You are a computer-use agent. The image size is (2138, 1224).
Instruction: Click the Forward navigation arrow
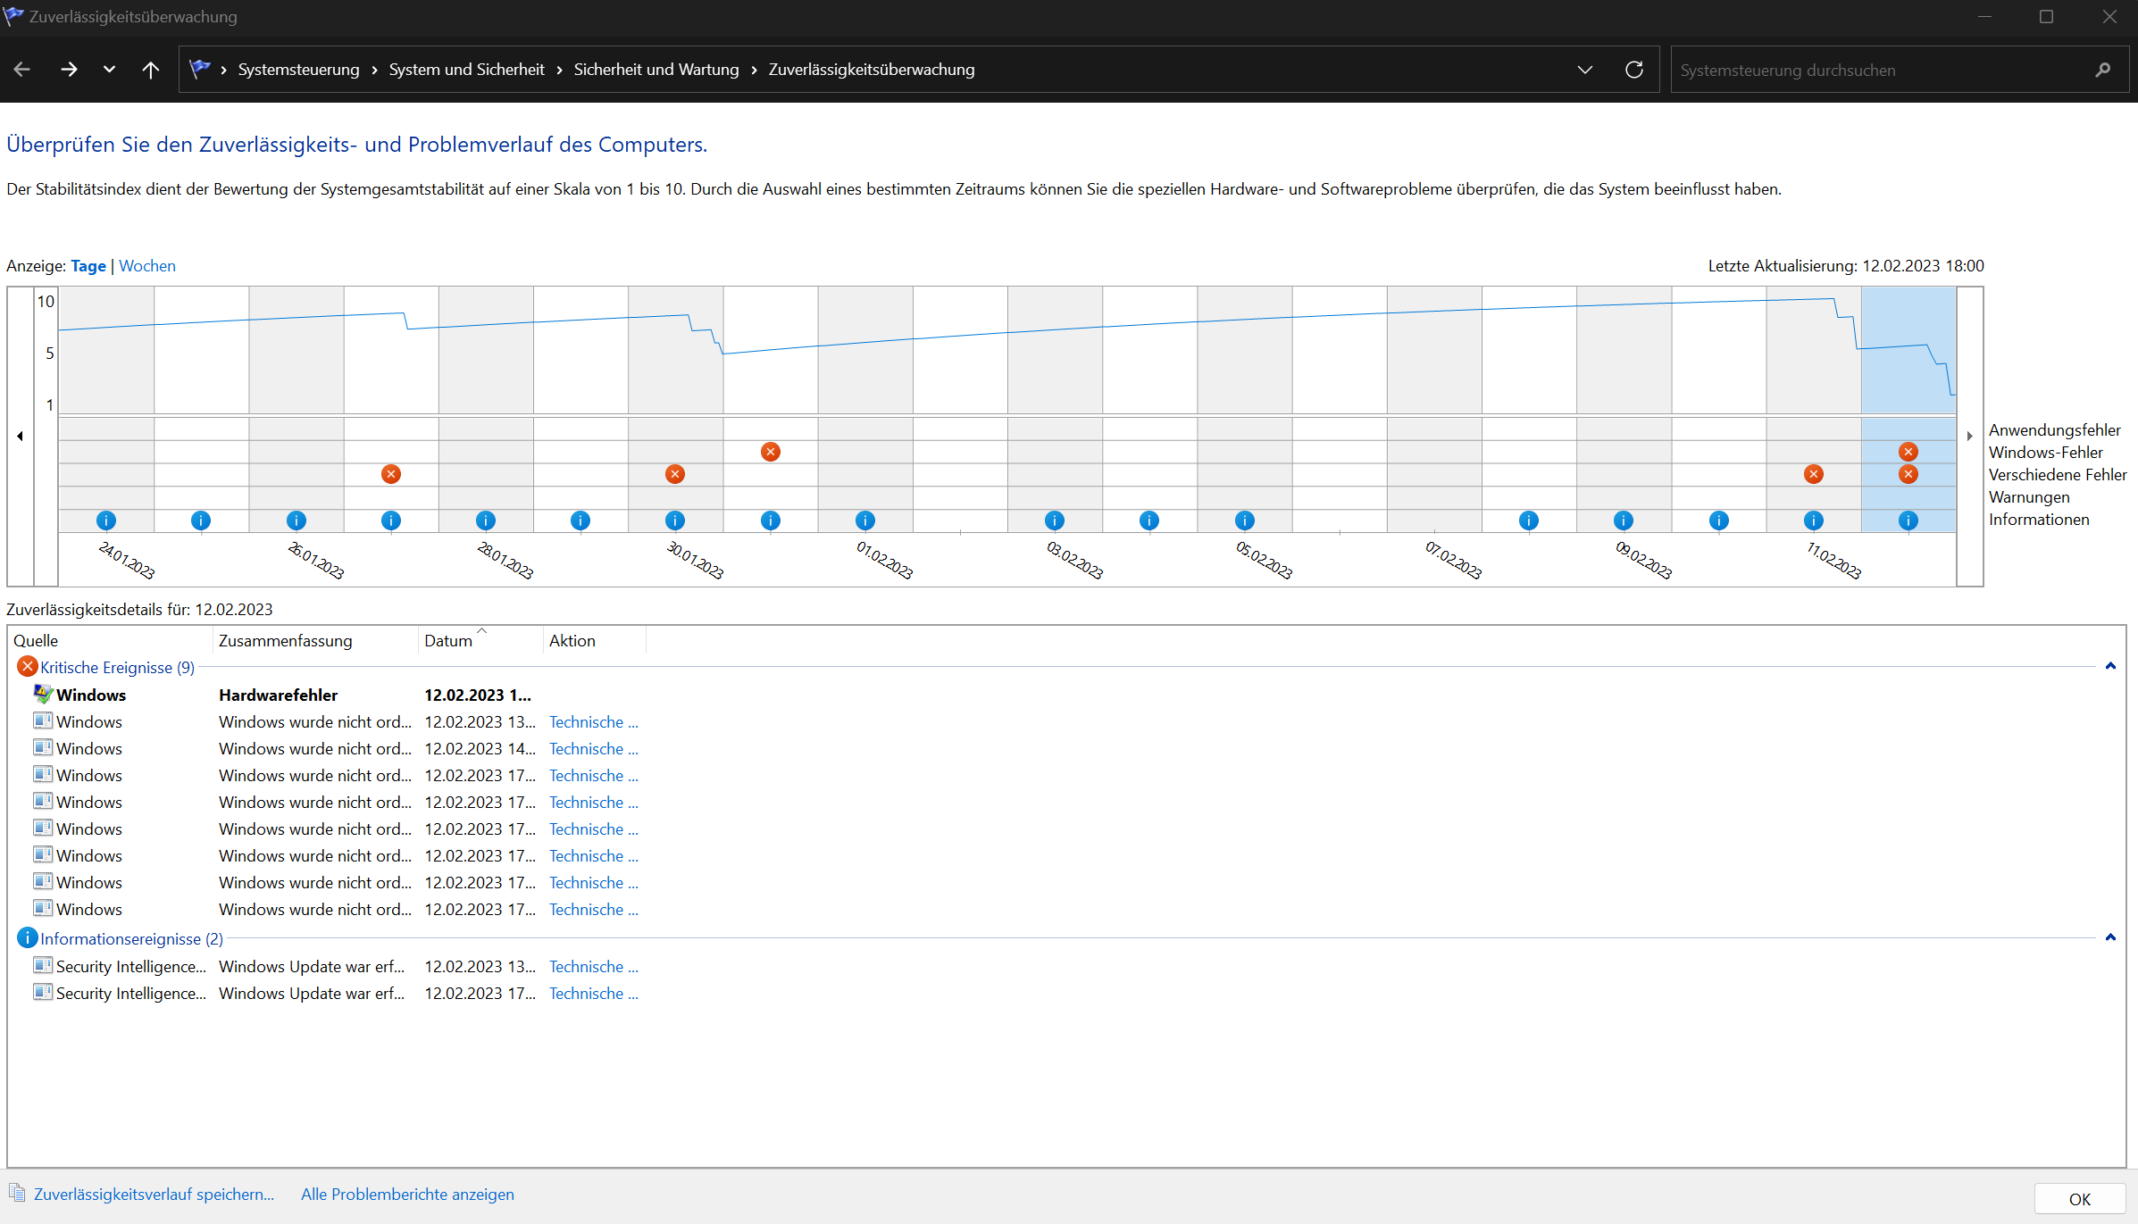coord(69,70)
